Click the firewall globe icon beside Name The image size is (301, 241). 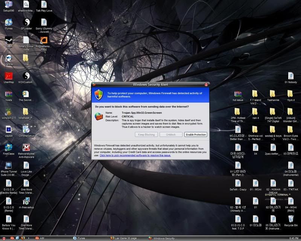tap(99, 116)
